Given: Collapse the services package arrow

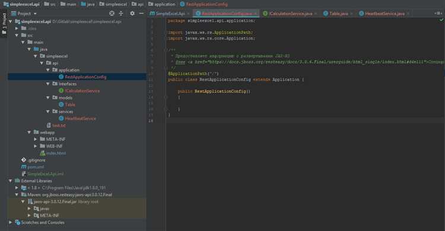Looking at the screenshot, I should tap(48, 112).
